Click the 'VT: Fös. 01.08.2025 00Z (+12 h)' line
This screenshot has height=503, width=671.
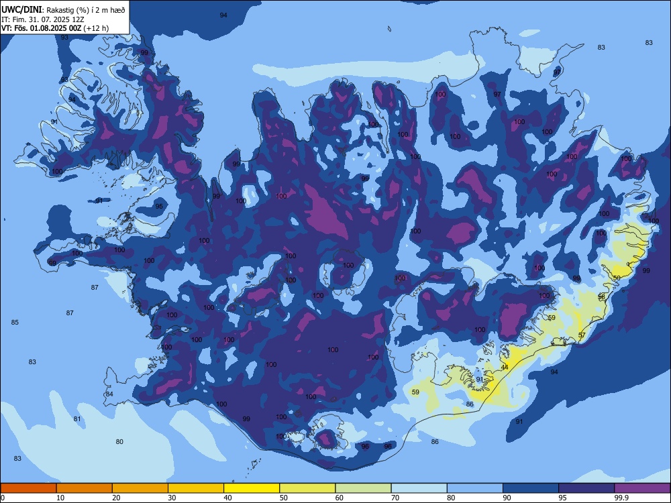[x=55, y=28]
